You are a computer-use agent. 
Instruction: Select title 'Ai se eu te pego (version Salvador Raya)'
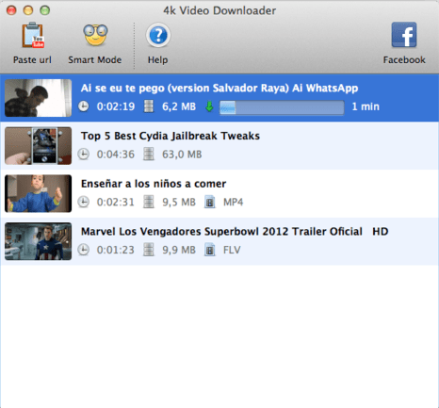(185, 89)
